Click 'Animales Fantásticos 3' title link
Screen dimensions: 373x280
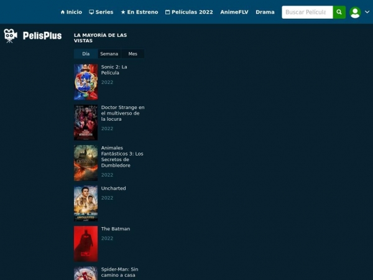pyautogui.click(x=122, y=157)
